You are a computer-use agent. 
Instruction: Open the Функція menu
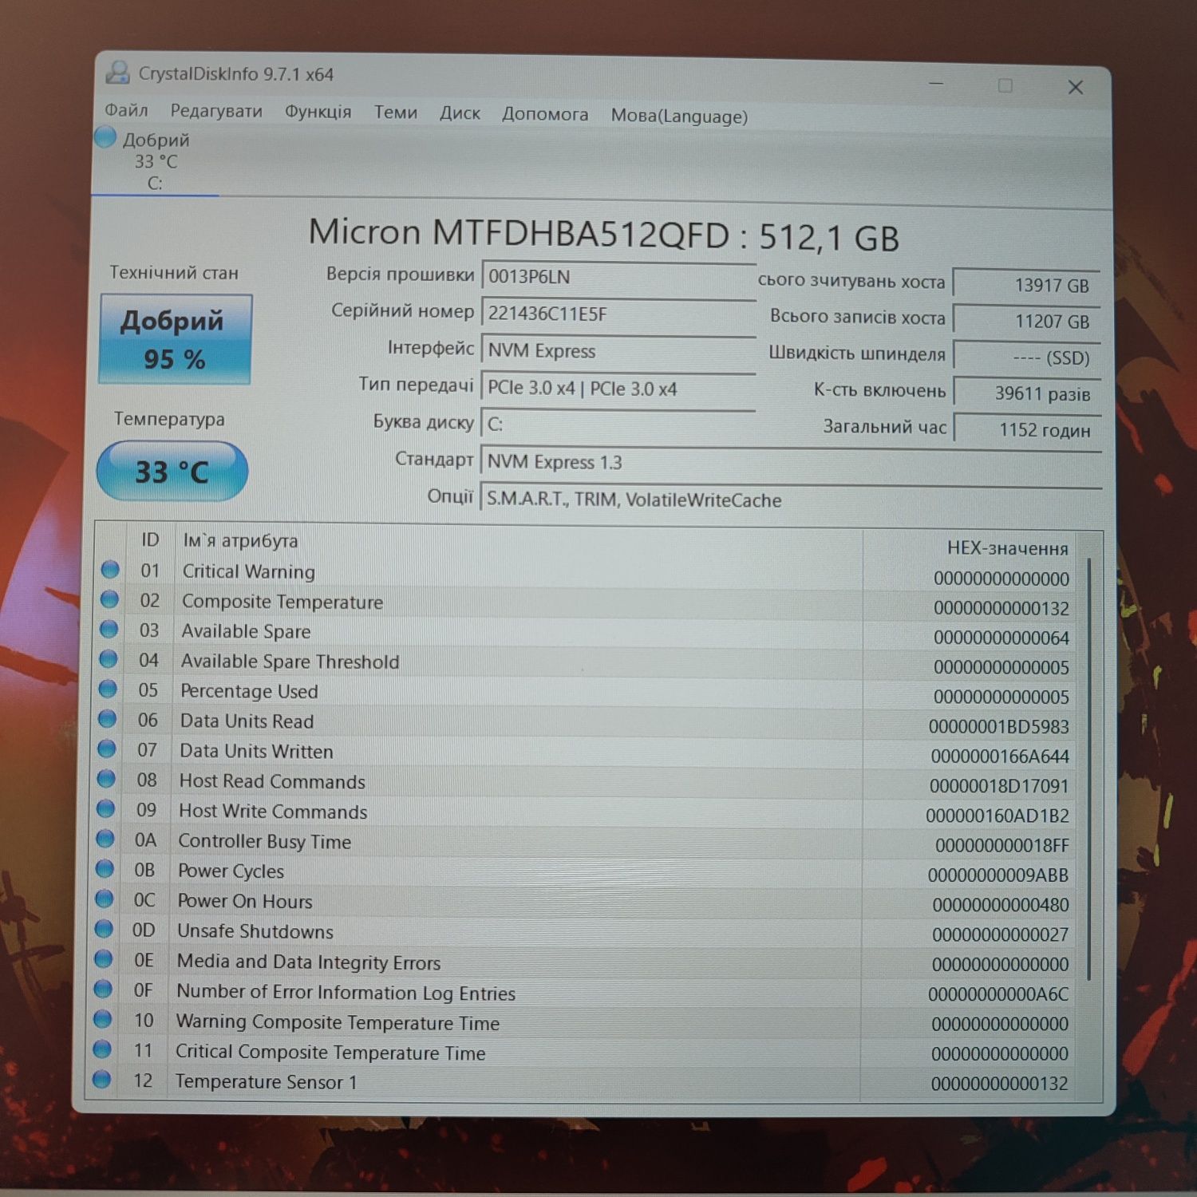click(318, 112)
